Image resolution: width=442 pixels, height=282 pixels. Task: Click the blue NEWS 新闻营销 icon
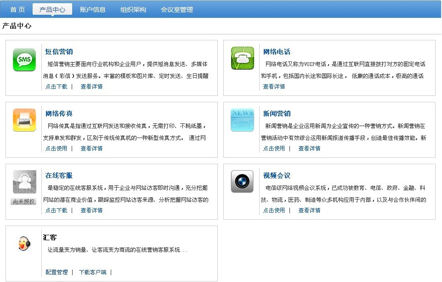[x=242, y=120]
